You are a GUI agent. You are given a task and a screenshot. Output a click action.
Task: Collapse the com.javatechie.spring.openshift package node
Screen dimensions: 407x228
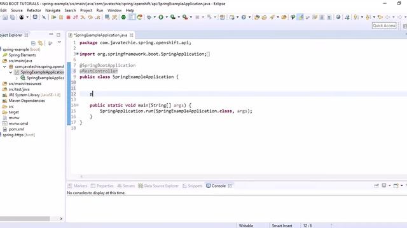coord(4,66)
